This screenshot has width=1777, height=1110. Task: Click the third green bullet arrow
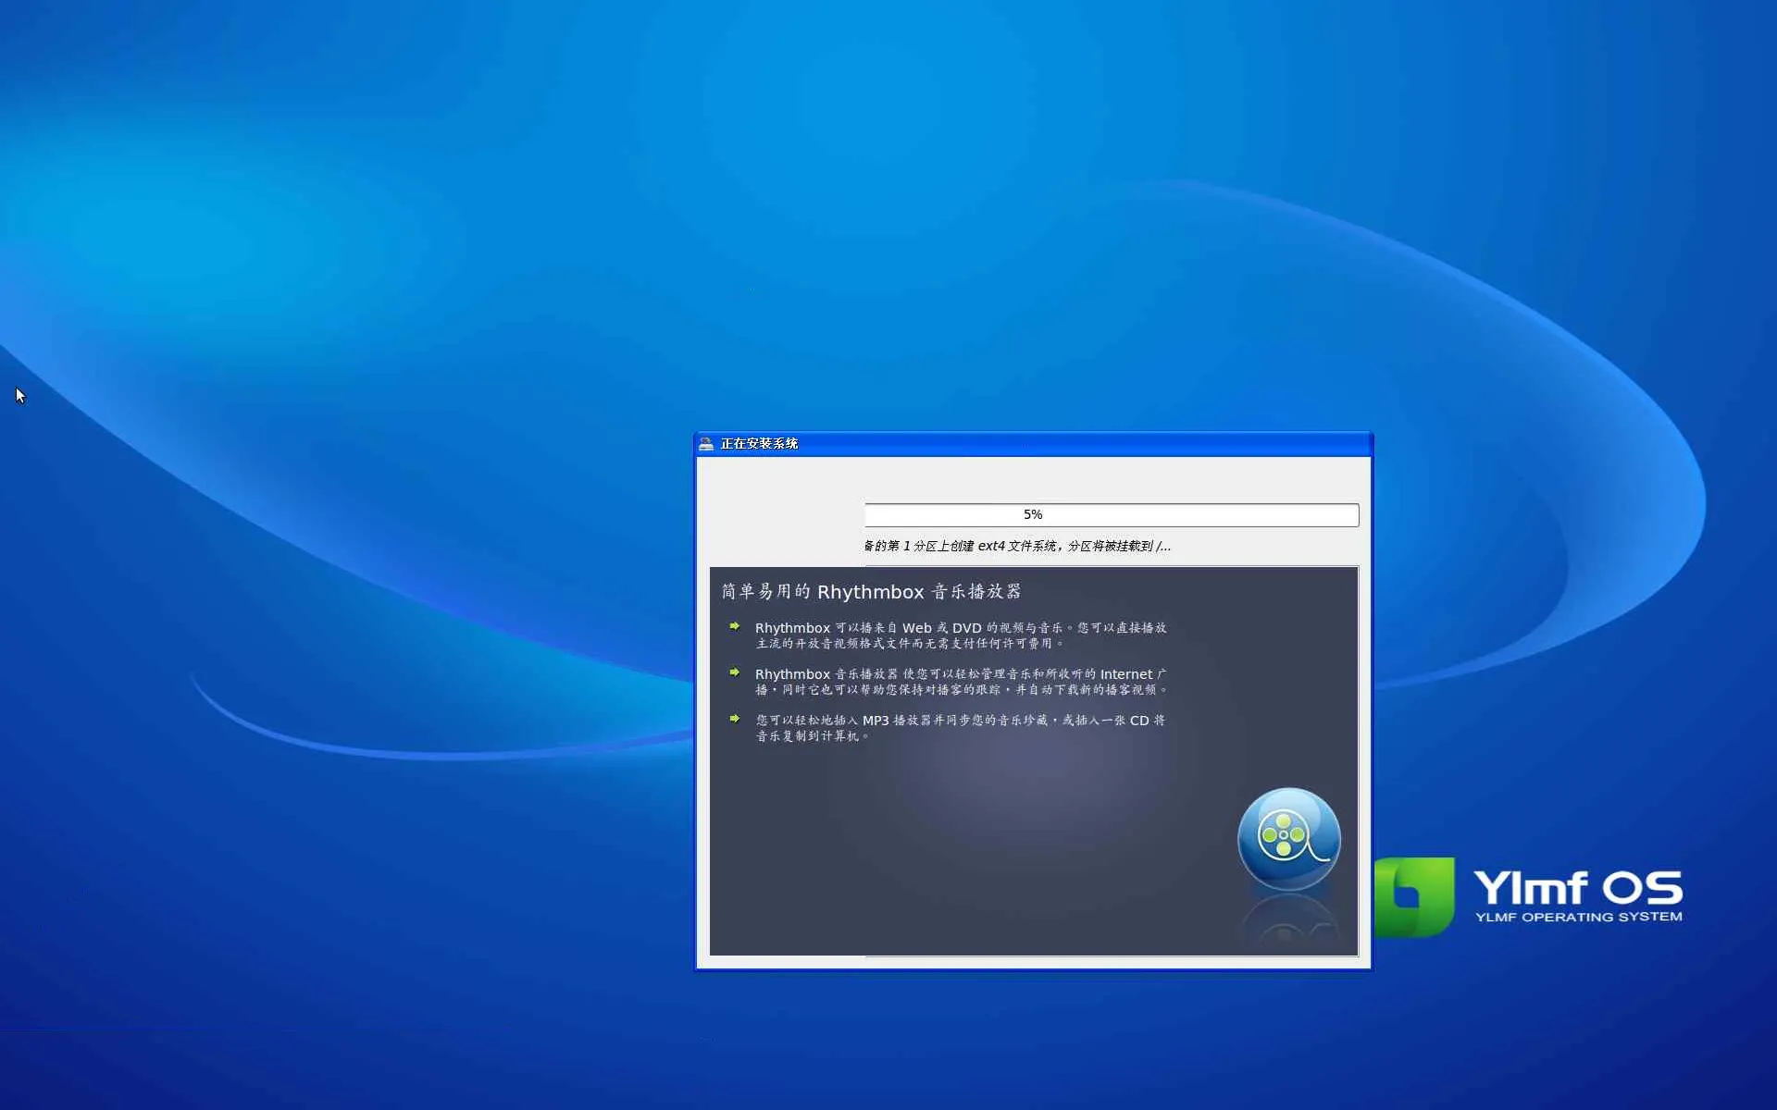click(734, 719)
